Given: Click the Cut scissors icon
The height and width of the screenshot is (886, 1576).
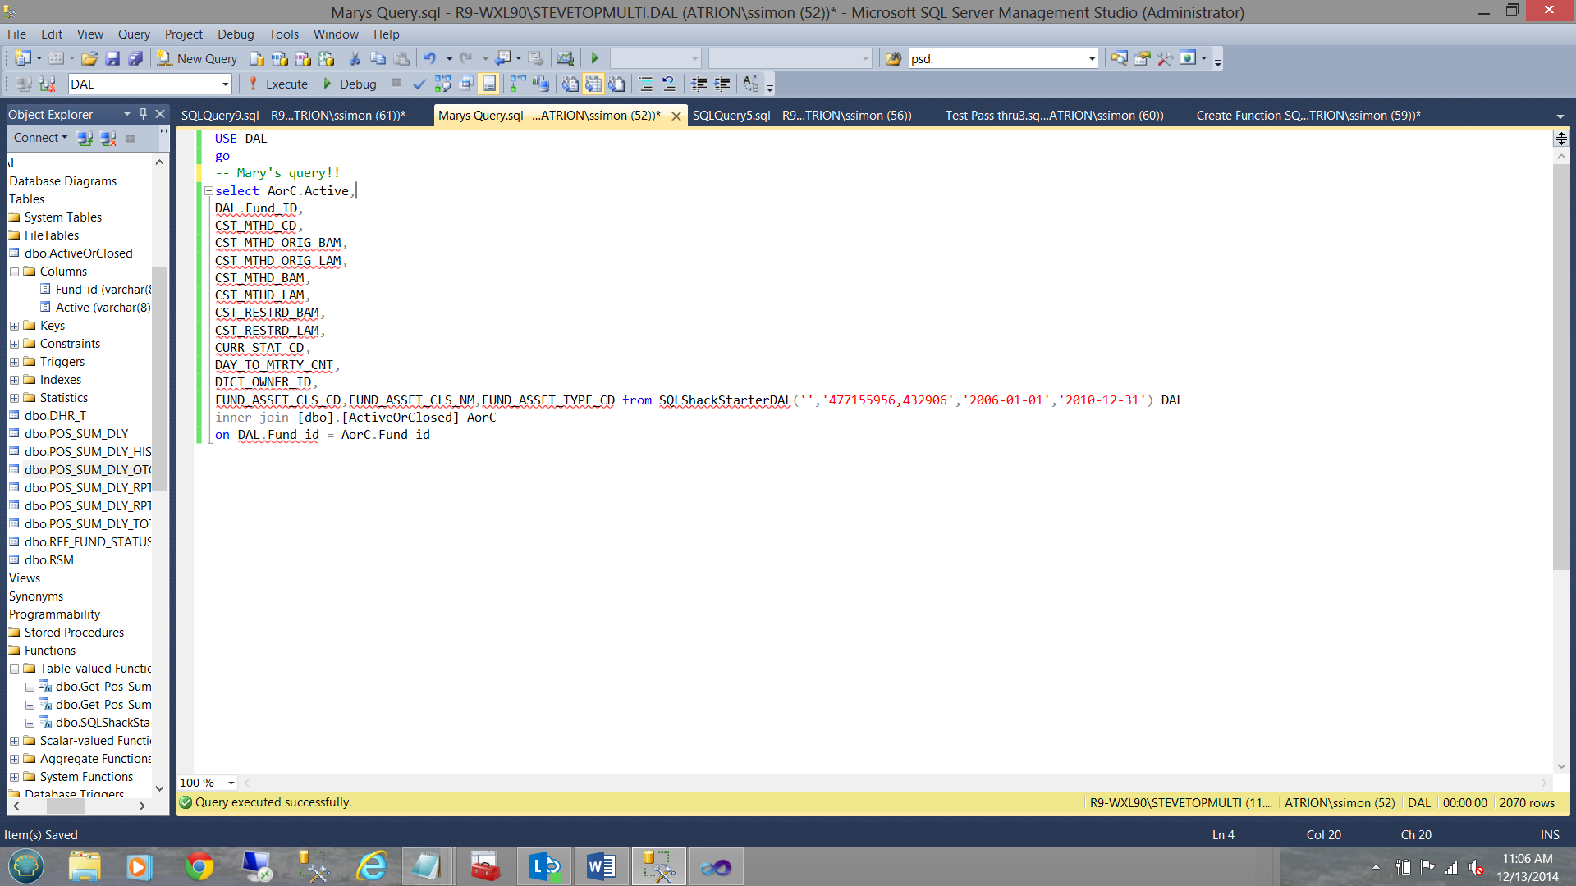Looking at the screenshot, I should [355, 58].
